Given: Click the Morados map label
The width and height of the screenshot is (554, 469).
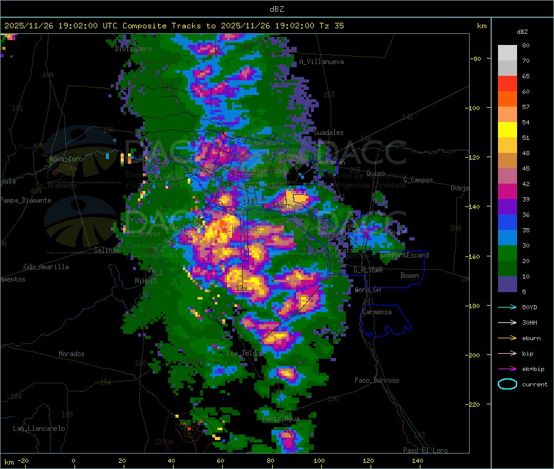Looking at the screenshot, I should click(x=71, y=354).
